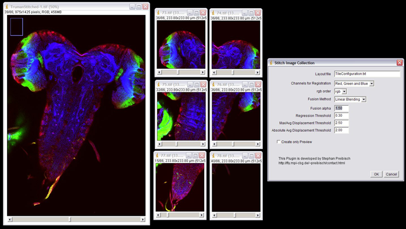406x229 pixels.
Task: Click the left scroll arrow in the 77.tif window
Action: [x=158, y=215]
